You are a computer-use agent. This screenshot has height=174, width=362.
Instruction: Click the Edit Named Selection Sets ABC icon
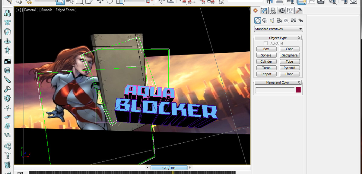pyautogui.click(x=221, y=2)
